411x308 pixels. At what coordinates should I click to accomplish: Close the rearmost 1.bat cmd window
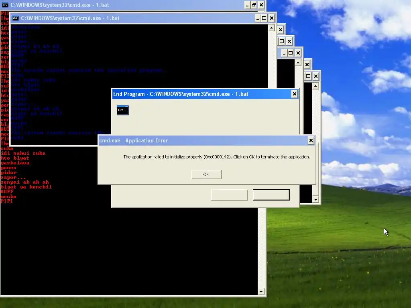click(261, 5)
